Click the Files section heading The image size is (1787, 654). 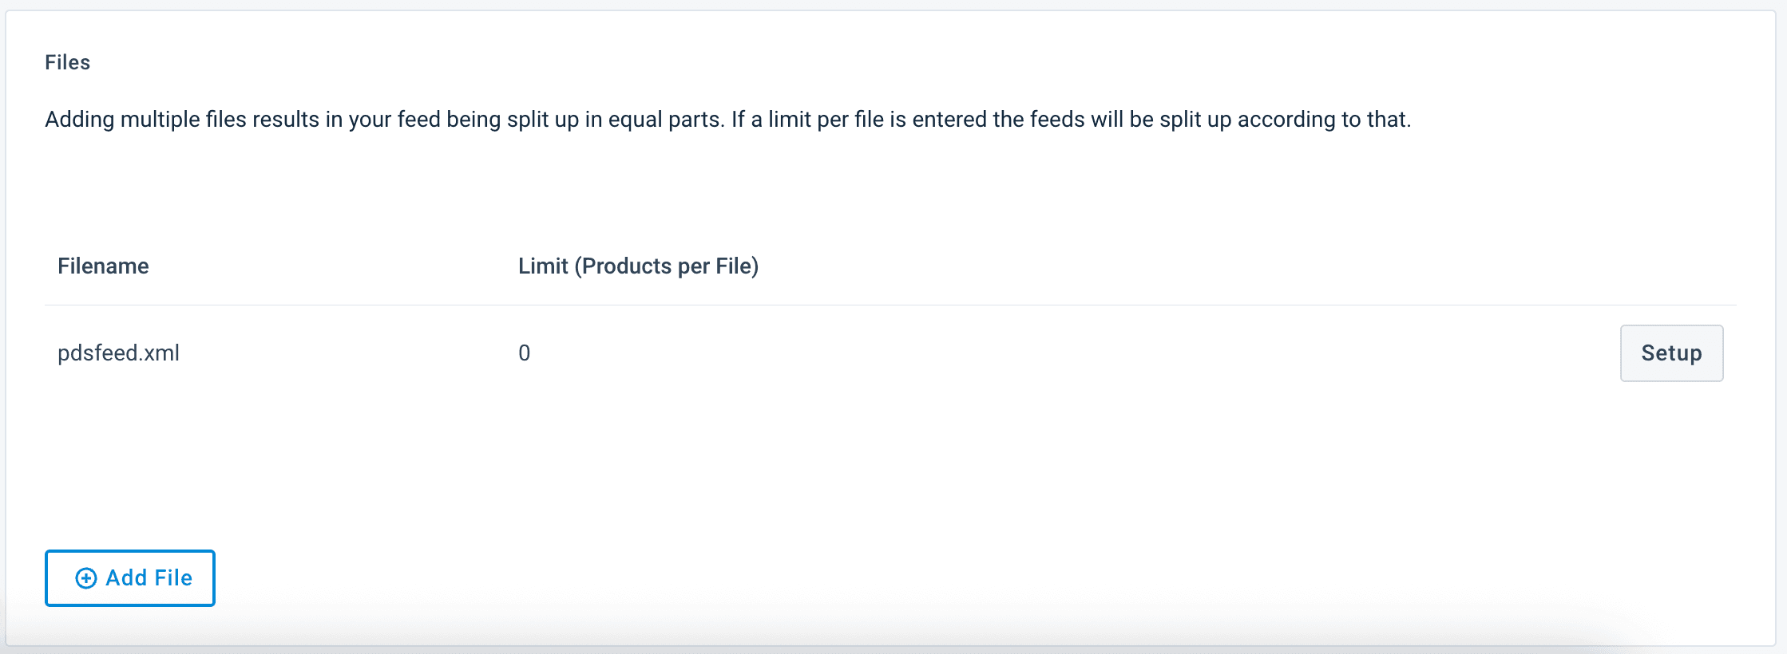[x=67, y=63]
